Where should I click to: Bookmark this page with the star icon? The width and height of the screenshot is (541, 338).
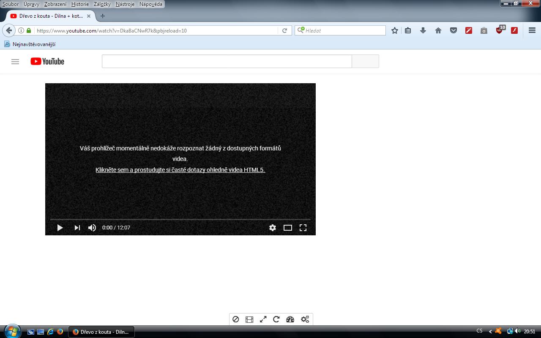pyautogui.click(x=395, y=30)
